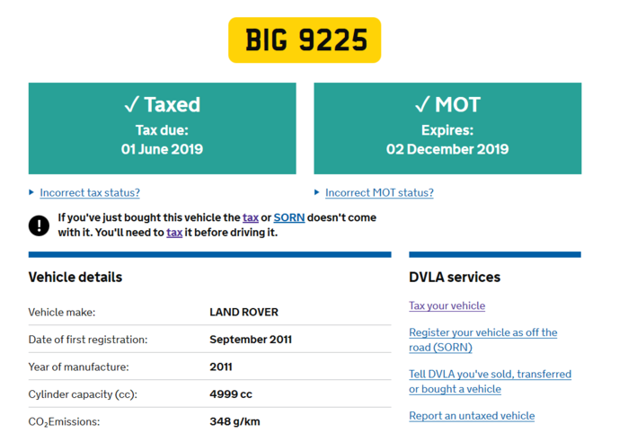Image resolution: width=628 pixels, height=433 pixels.
Task: Select the Vehicle make LAND ROVER row
Action: (x=209, y=312)
